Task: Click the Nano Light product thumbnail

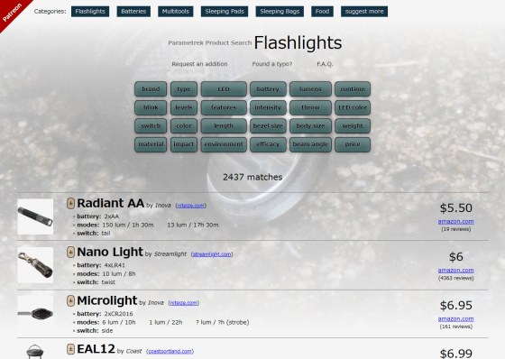Action: click(x=35, y=265)
